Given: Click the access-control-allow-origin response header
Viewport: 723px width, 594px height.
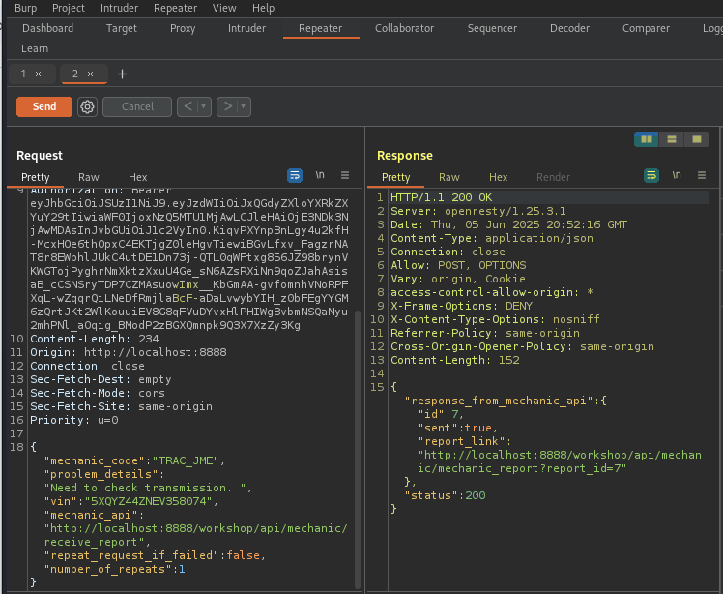Looking at the screenshot, I should [492, 292].
